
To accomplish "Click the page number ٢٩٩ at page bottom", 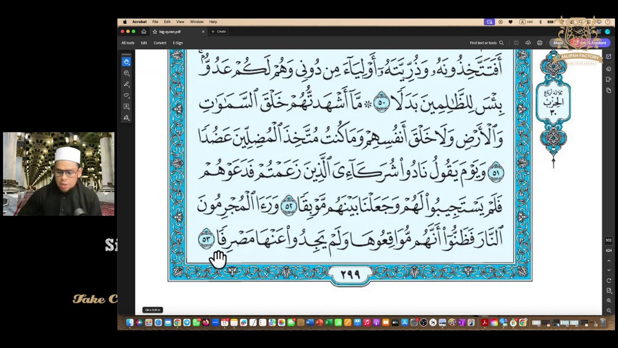I will click(350, 275).
